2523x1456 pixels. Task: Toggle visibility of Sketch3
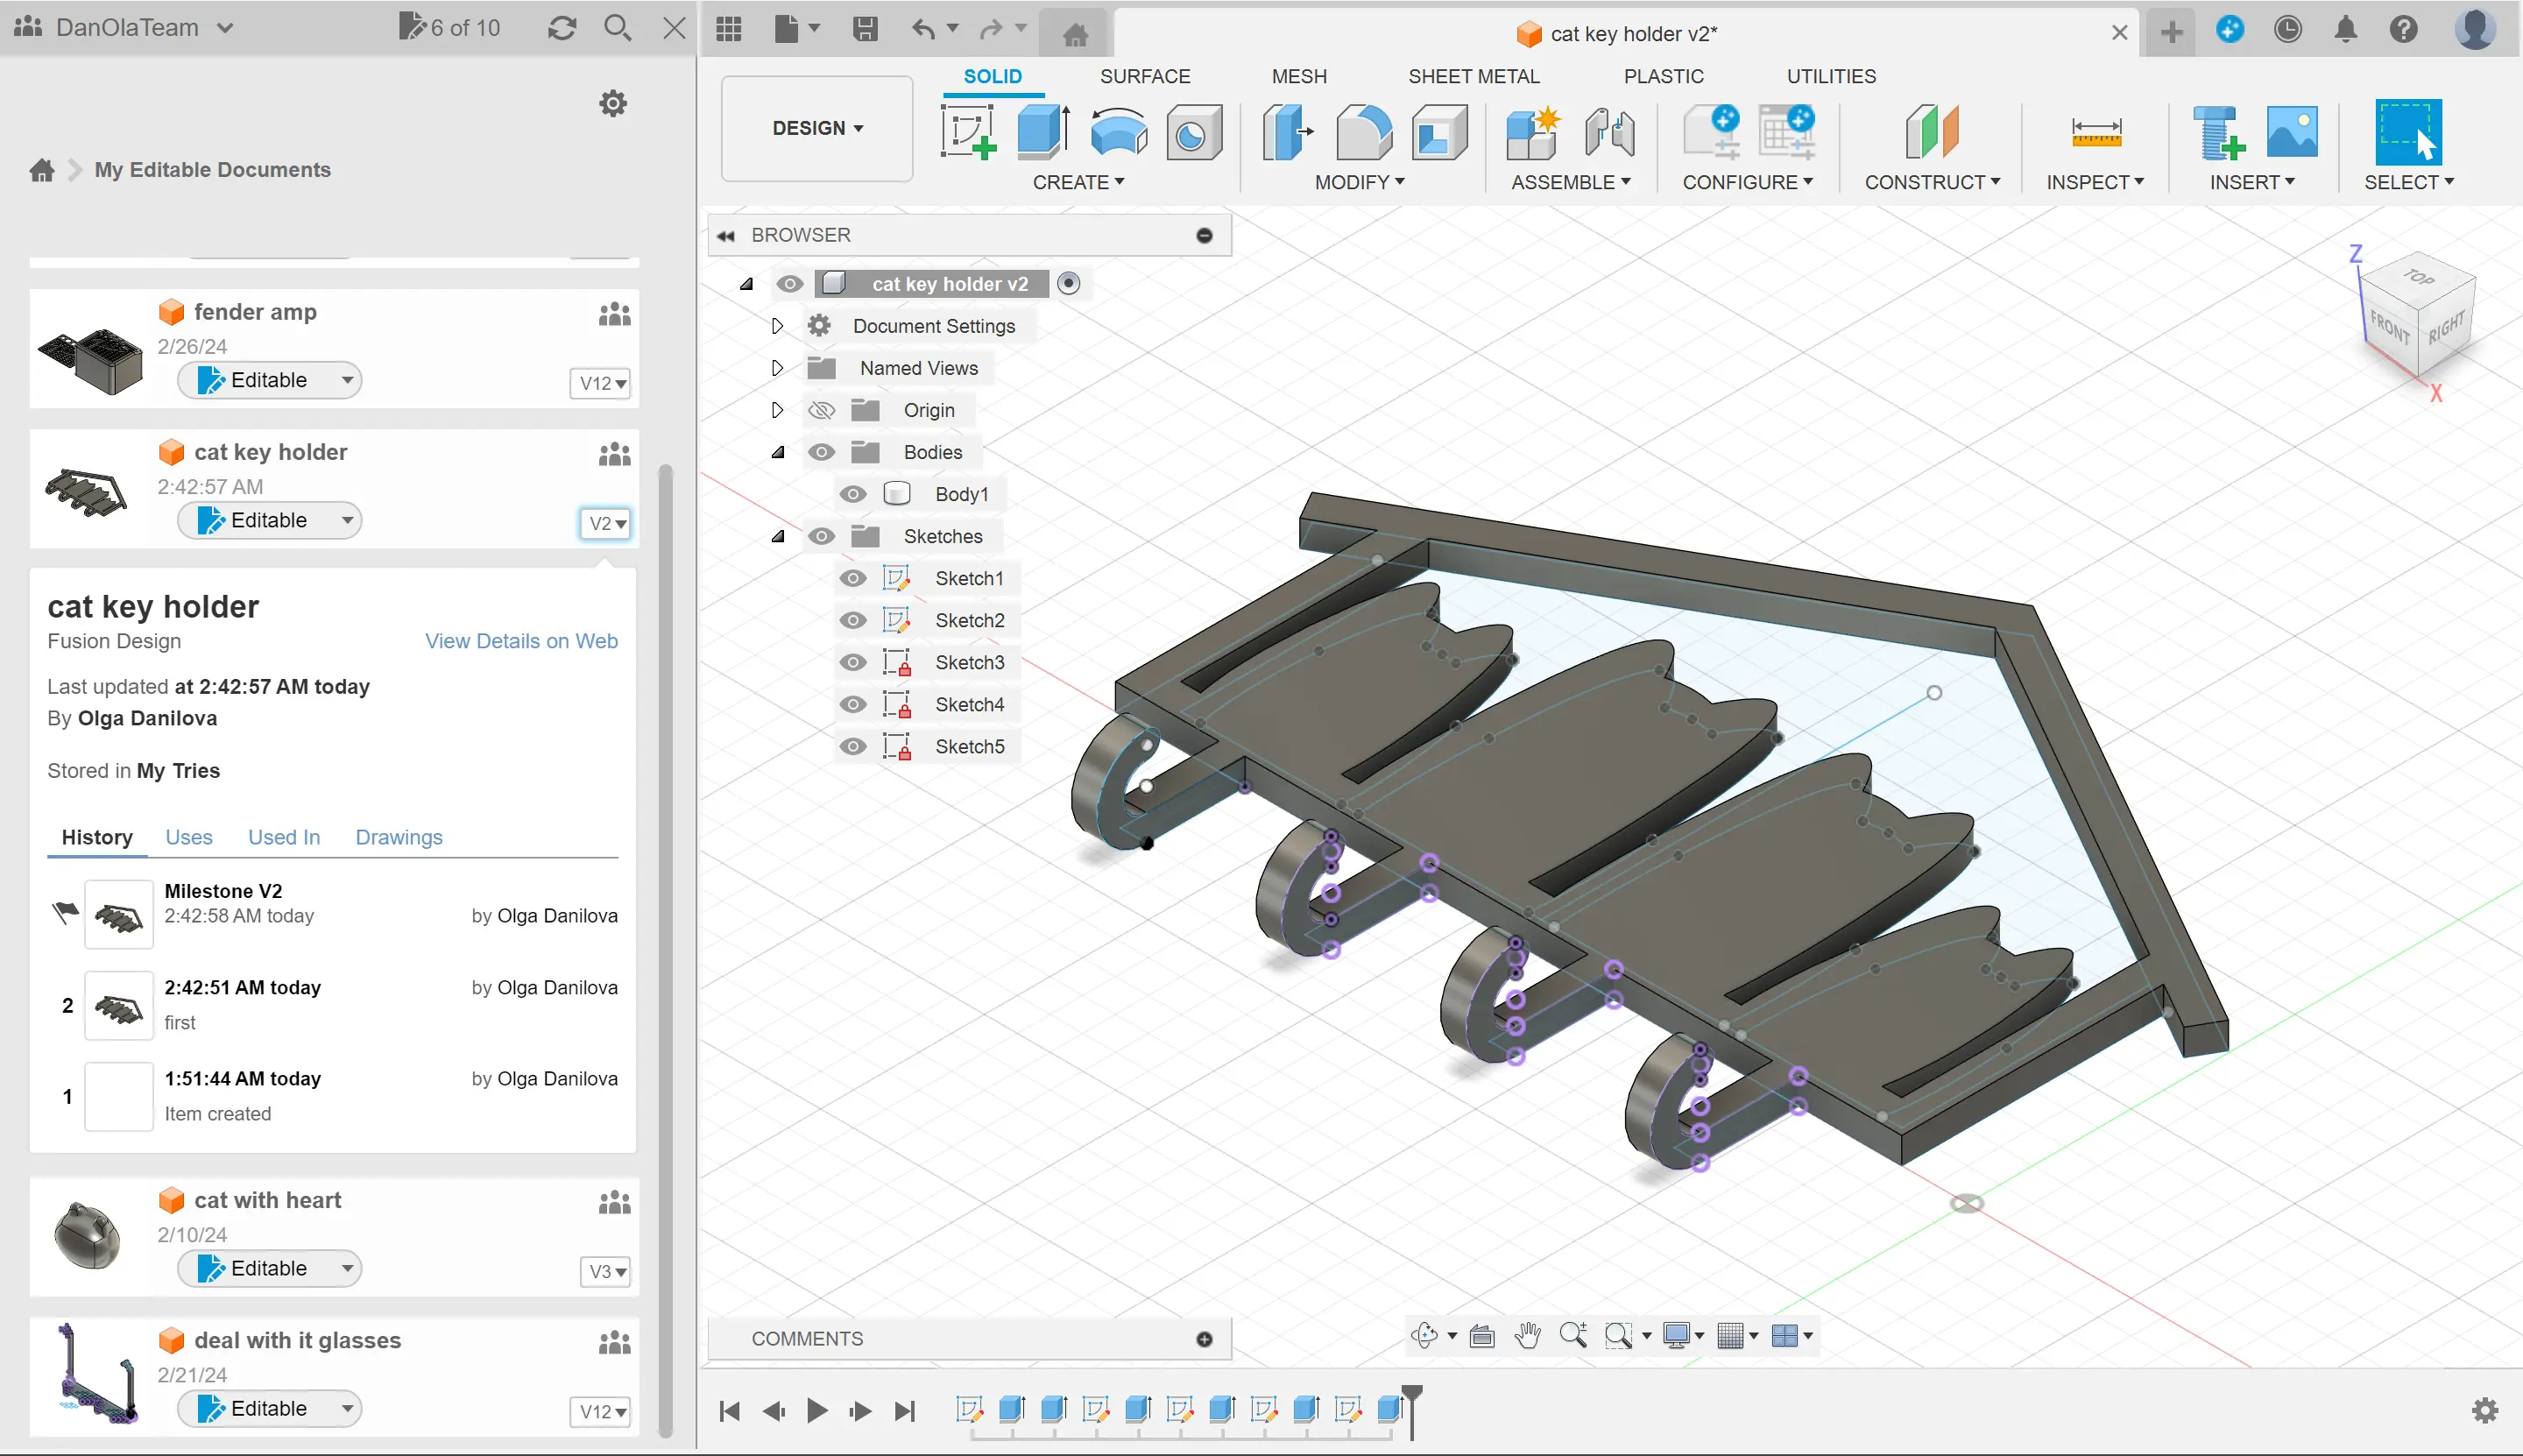pyautogui.click(x=852, y=662)
